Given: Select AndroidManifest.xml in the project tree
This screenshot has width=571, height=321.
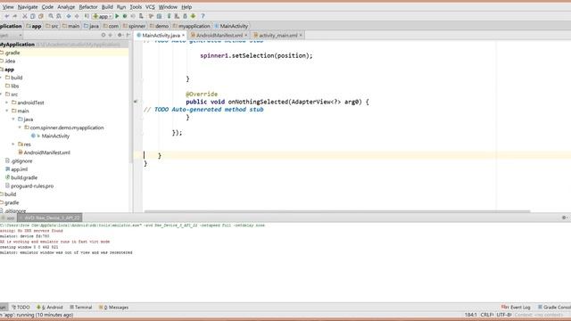Looking at the screenshot, I should point(46,152).
